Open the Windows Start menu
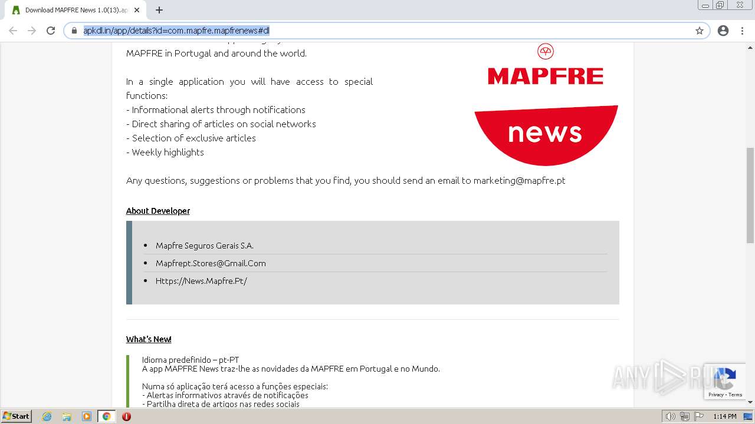This screenshot has height=424, width=755. (17, 416)
